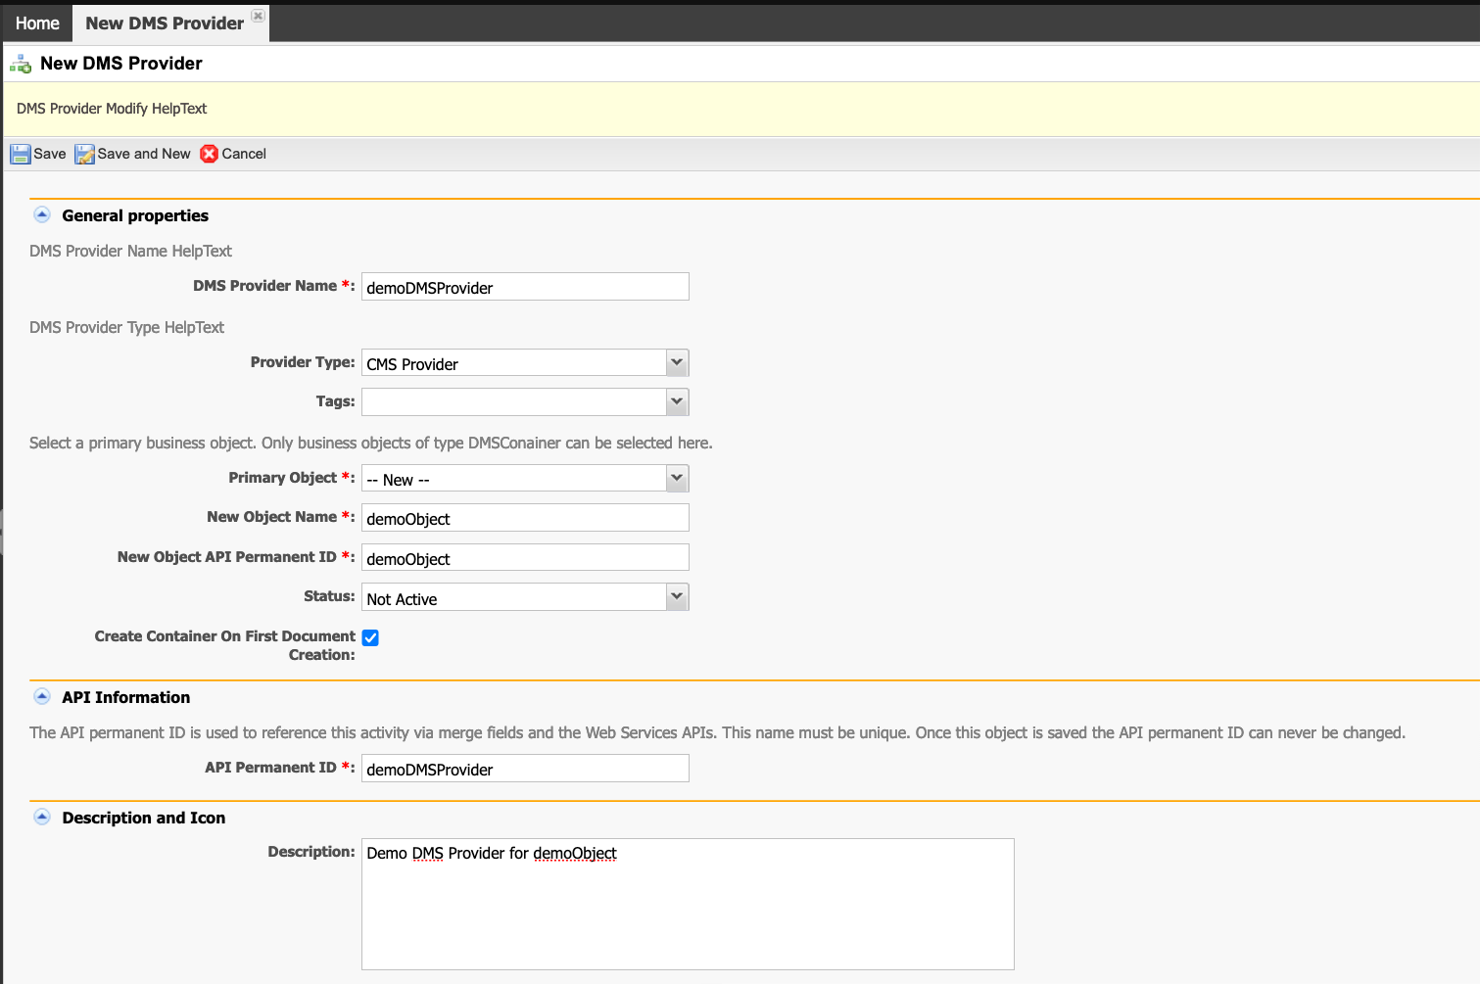
Task: Click the API permanent ID explanation text
Action: [717, 732]
